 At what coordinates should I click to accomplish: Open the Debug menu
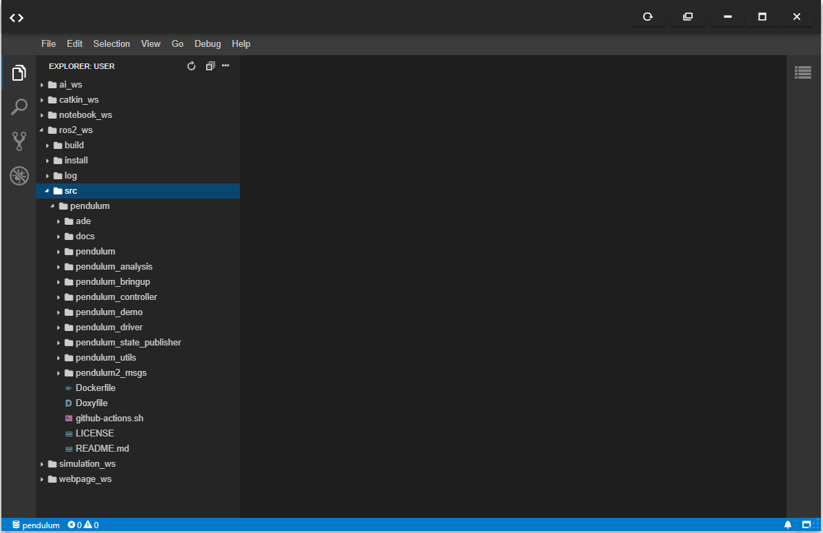[207, 43]
